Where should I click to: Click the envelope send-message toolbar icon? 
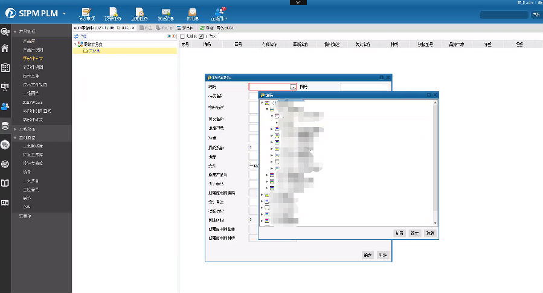pyautogui.click(x=165, y=12)
